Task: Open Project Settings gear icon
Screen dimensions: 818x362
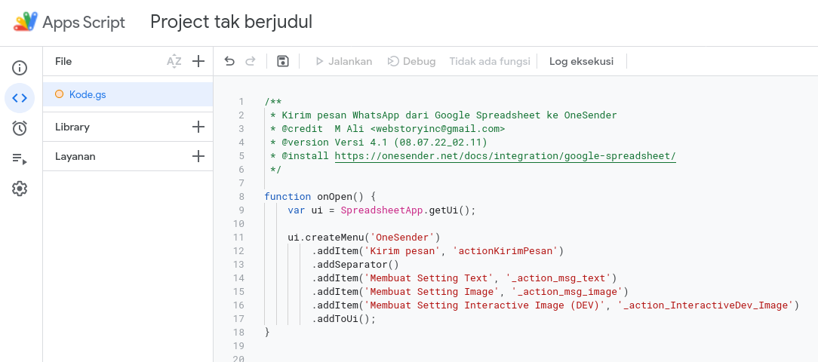Action: pyautogui.click(x=20, y=189)
